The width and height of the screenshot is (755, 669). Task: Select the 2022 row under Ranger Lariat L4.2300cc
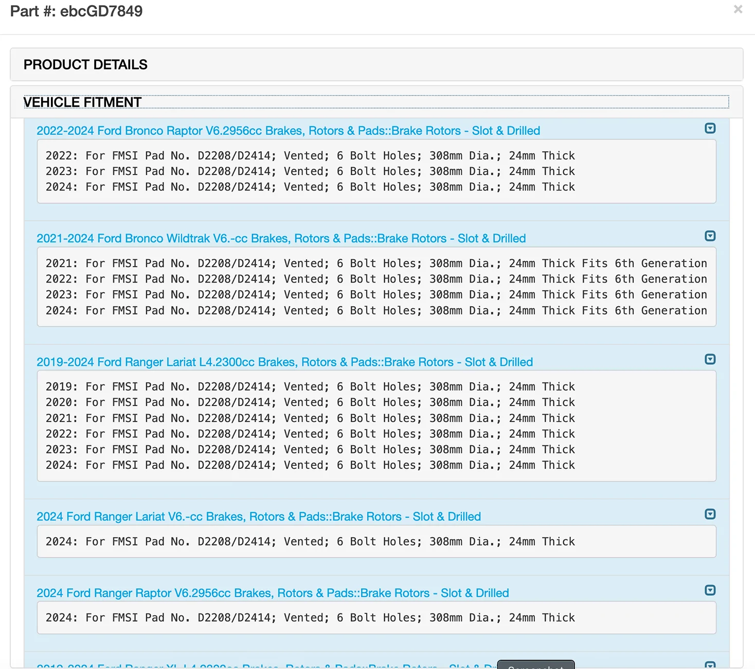(x=310, y=434)
